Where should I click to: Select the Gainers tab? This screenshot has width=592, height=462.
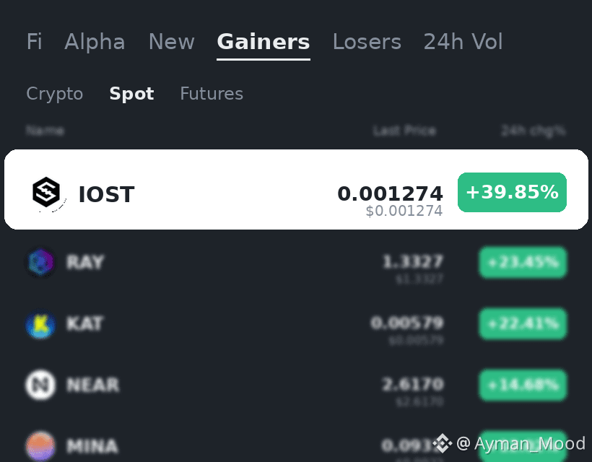point(264,42)
